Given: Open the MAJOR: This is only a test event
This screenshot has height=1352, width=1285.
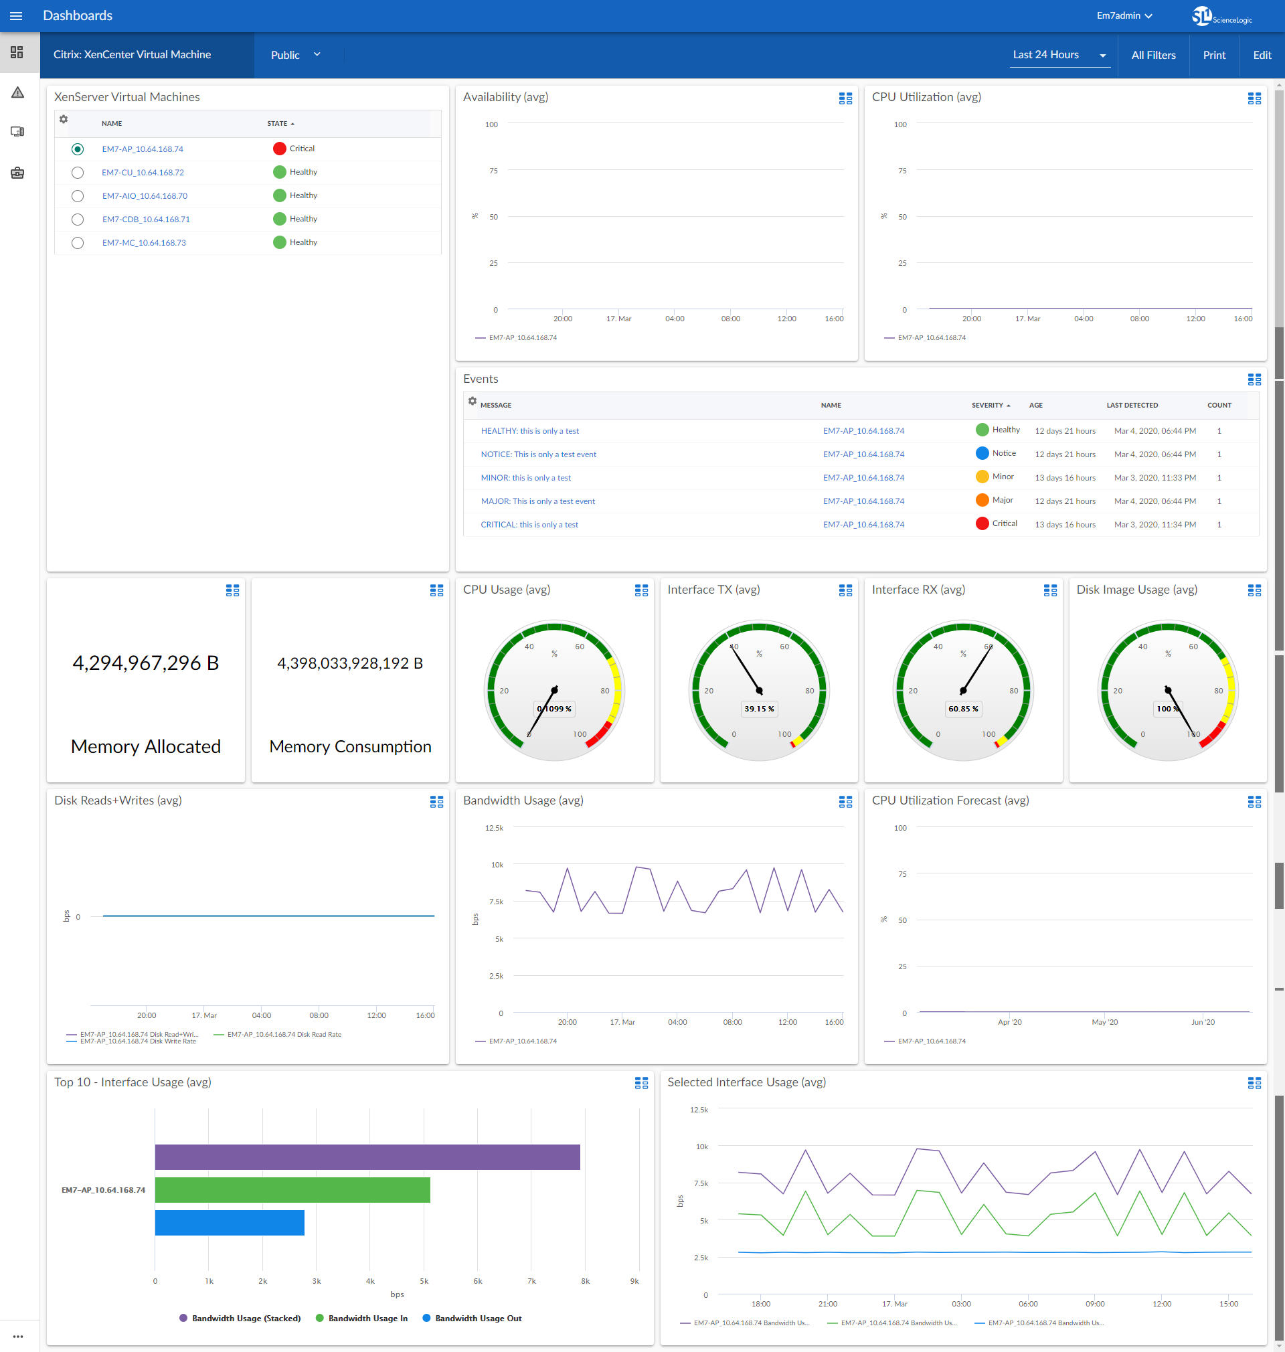Looking at the screenshot, I should click(537, 502).
